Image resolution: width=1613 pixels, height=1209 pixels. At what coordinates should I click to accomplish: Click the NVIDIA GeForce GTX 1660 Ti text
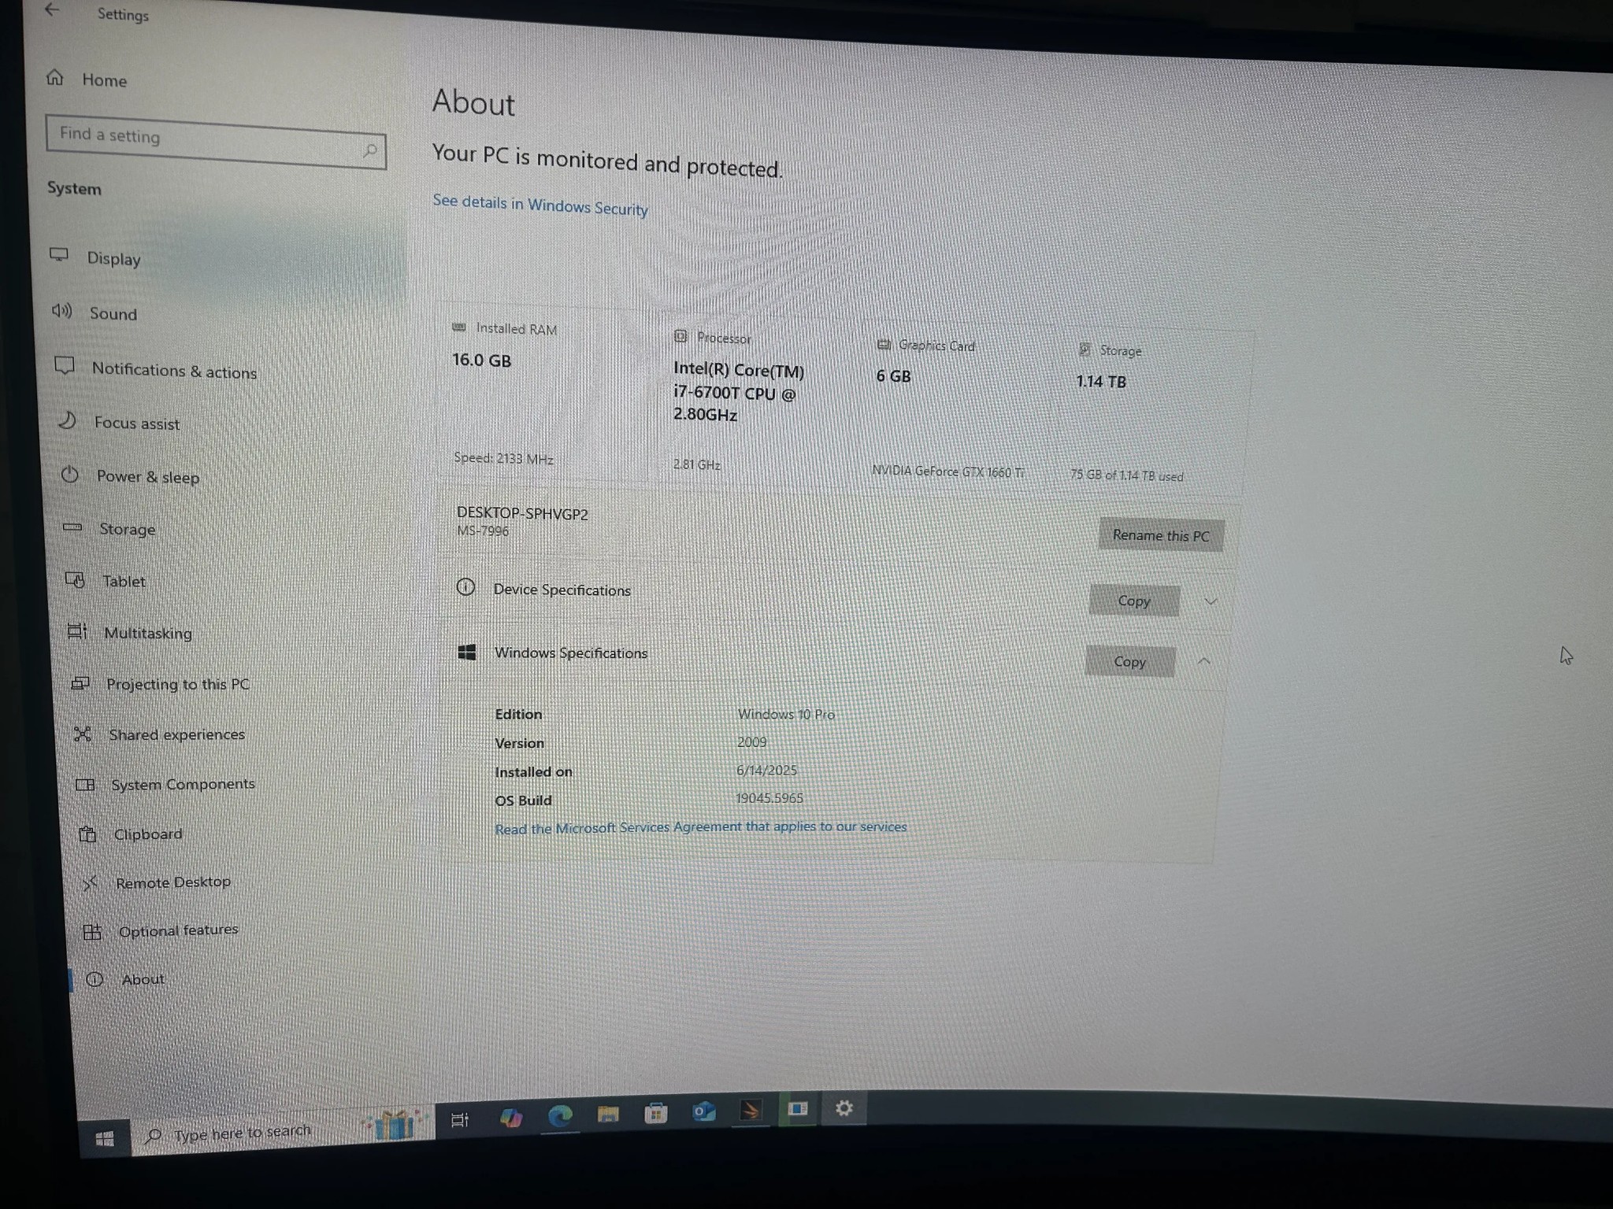948,471
